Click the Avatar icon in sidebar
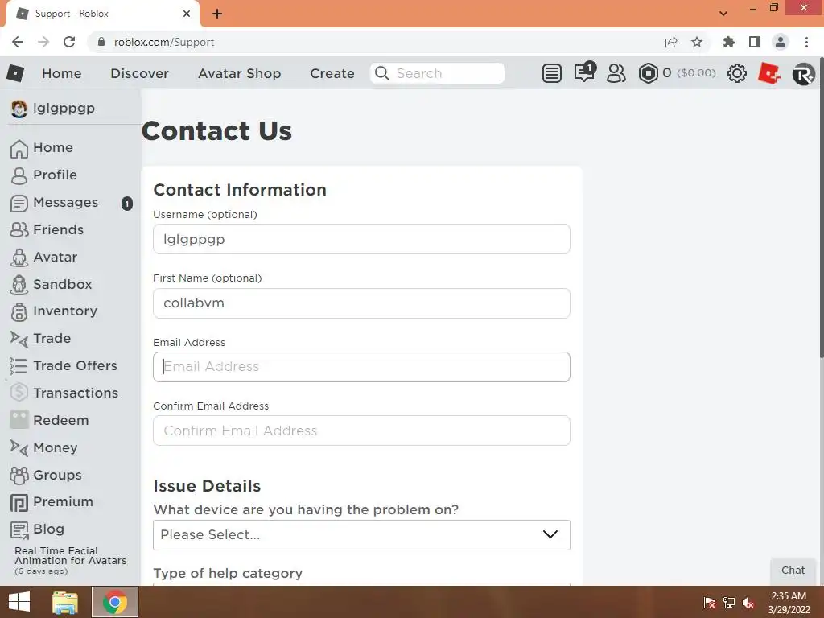 pos(19,257)
